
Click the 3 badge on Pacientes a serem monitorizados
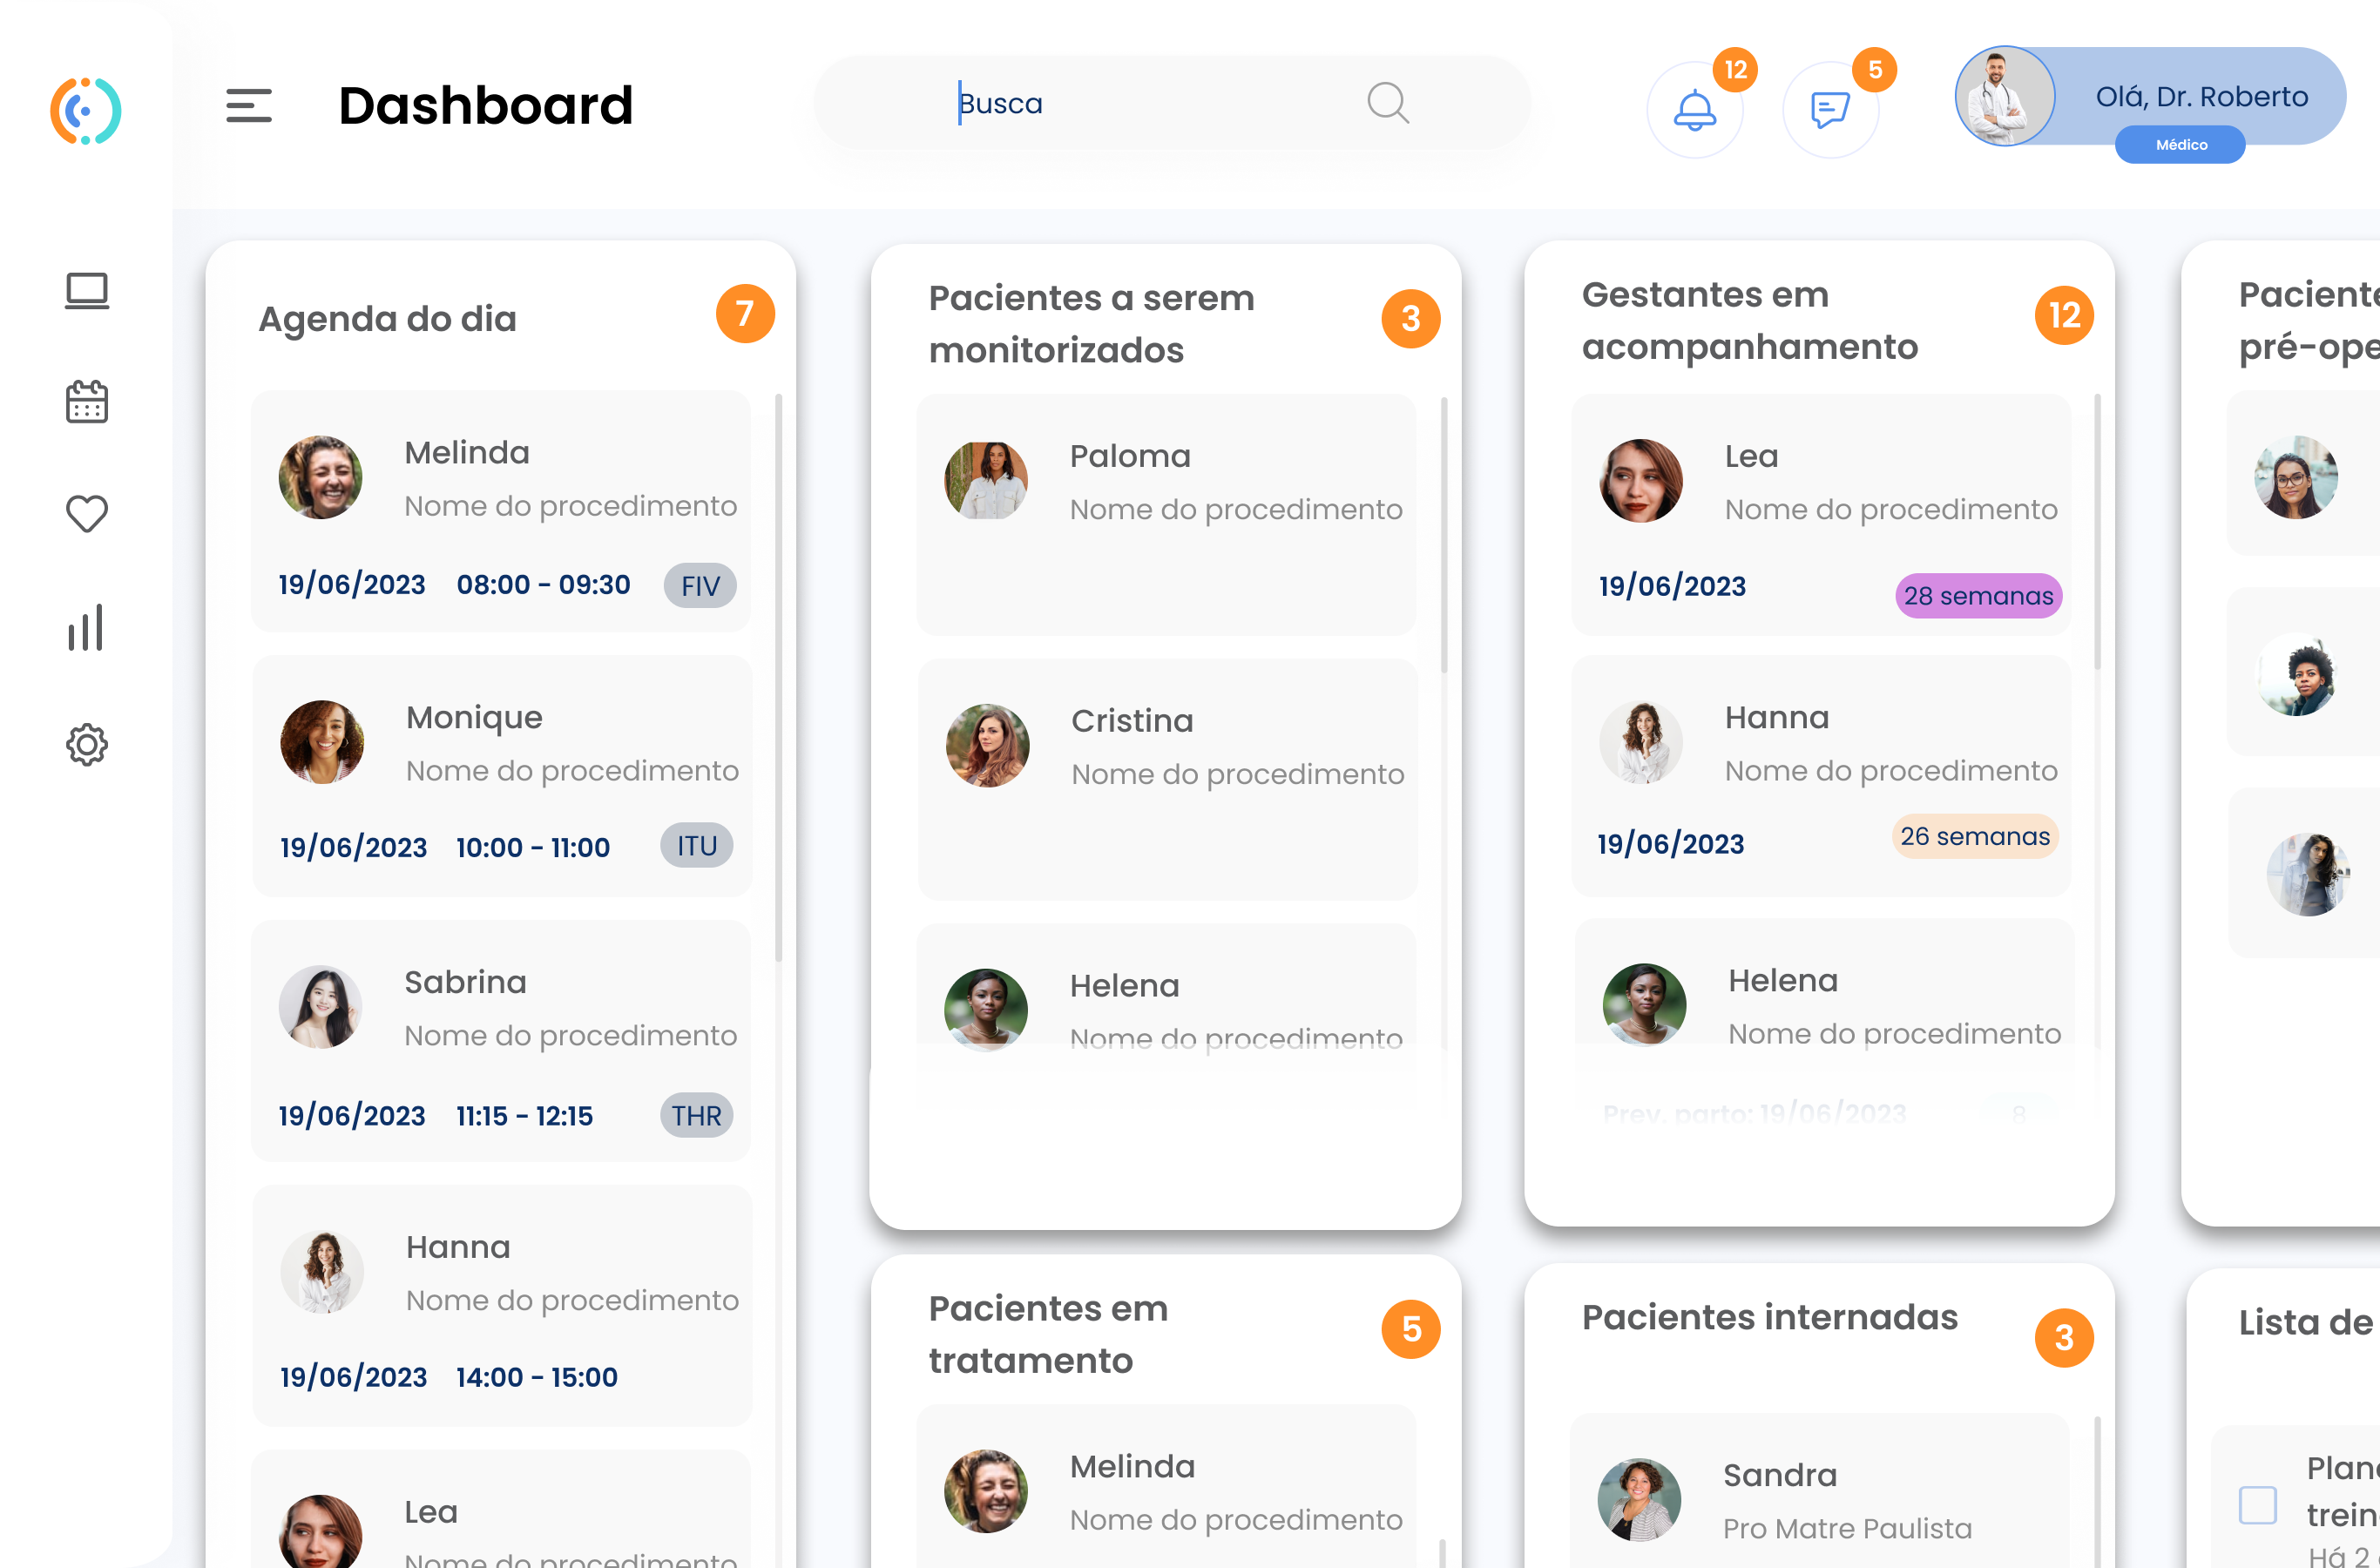[1411, 319]
